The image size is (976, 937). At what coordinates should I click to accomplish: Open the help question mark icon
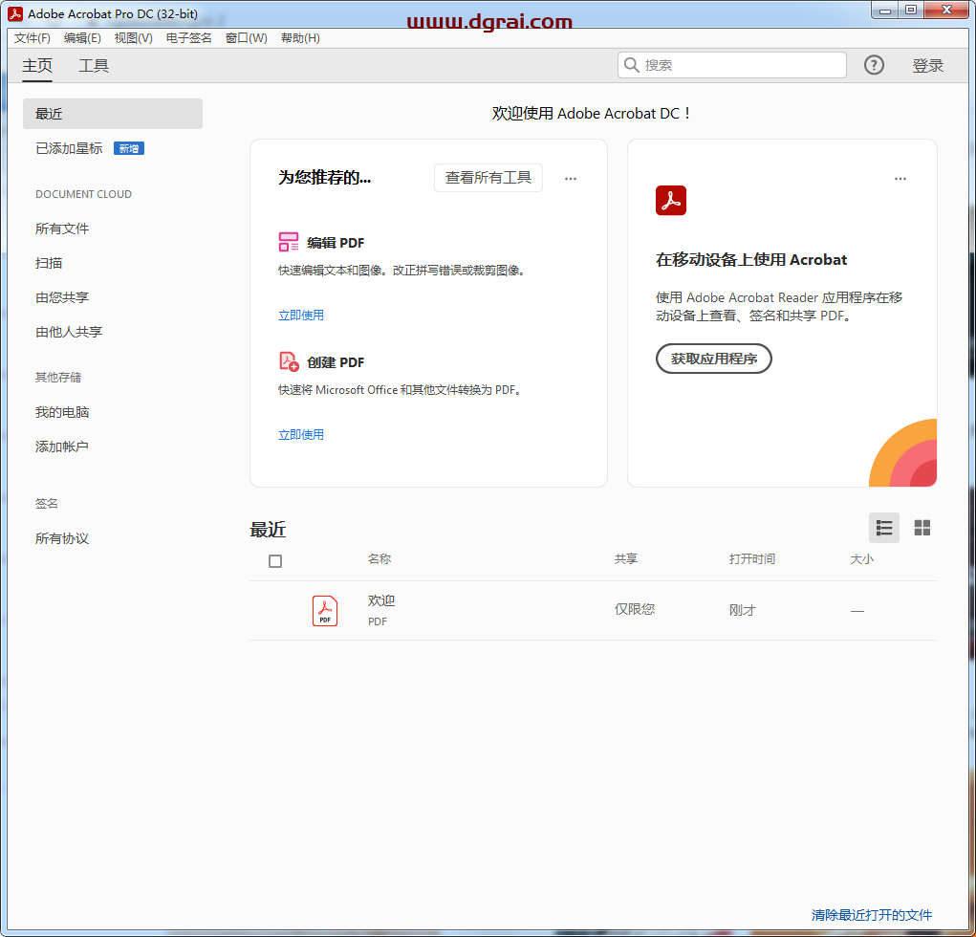(x=874, y=65)
